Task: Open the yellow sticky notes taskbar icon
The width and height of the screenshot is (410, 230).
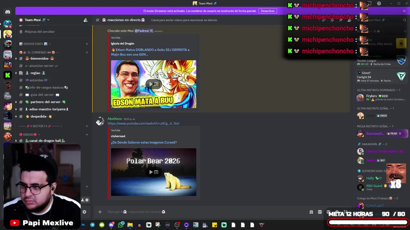Action: (x=215, y=225)
